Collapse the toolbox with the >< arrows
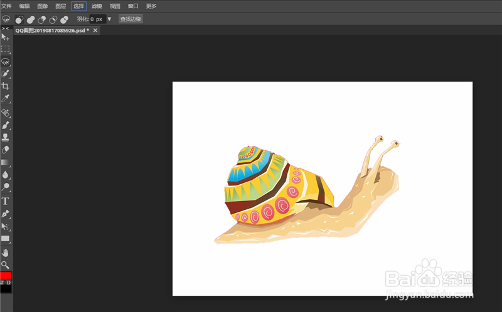The height and width of the screenshot is (312, 502). [x=6, y=28]
